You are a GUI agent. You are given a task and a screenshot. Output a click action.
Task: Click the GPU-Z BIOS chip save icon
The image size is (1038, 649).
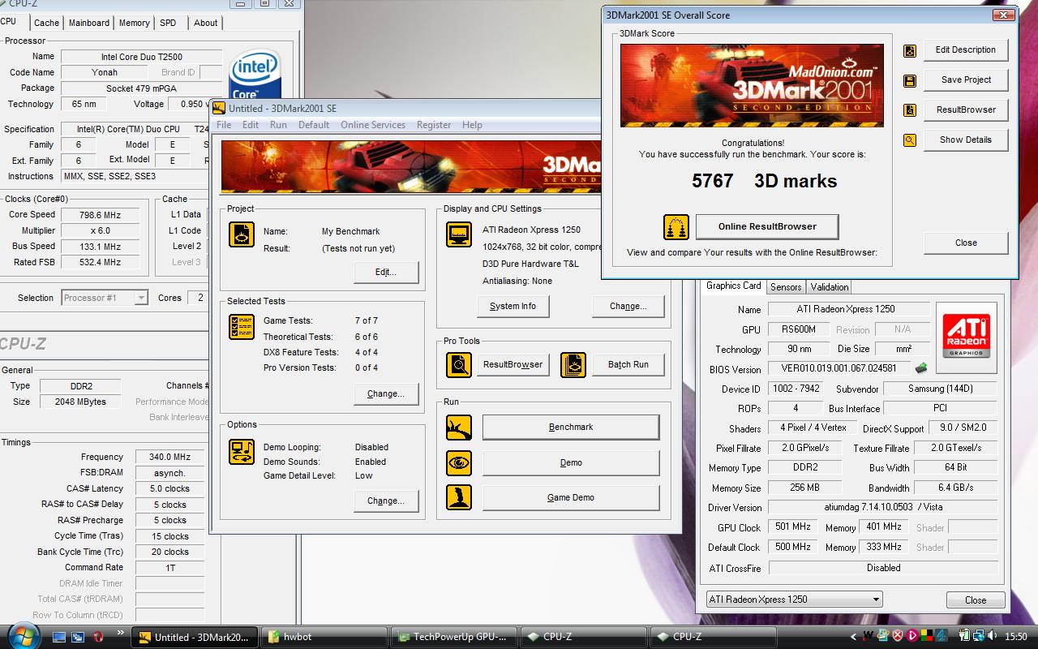pos(921,369)
